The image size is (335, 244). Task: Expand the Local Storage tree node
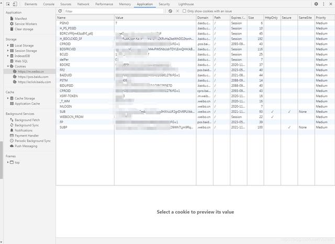[8, 45]
